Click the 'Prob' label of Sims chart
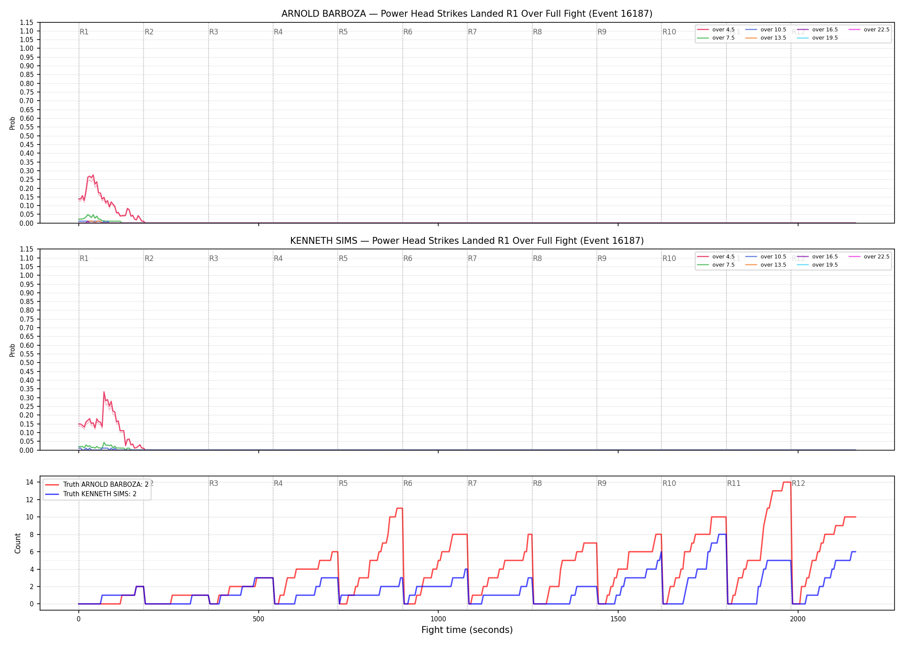904x645 pixels. coord(12,350)
